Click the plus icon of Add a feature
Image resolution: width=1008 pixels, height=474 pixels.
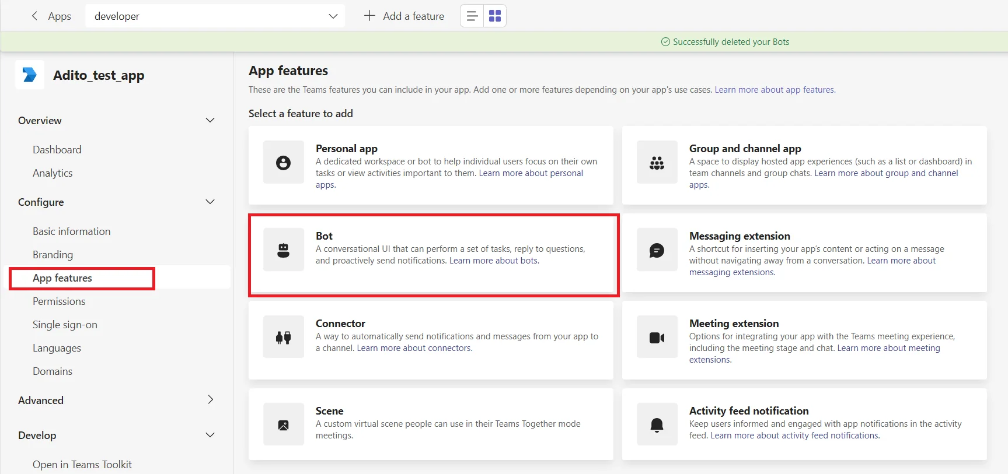369,16
